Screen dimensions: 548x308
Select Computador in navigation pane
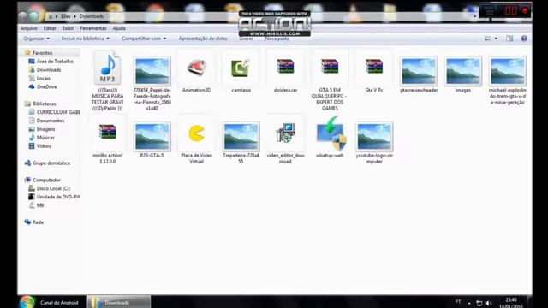tap(46, 180)
